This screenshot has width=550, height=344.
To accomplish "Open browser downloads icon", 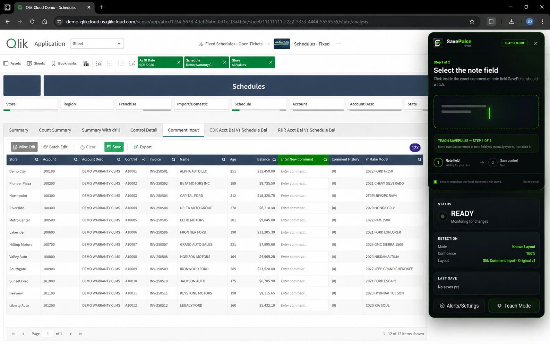I will (511, 21).
